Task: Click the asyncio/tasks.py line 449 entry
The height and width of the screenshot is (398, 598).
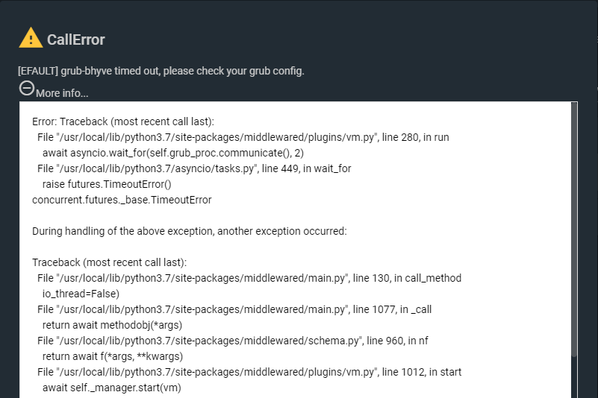Action: (194, 168)
